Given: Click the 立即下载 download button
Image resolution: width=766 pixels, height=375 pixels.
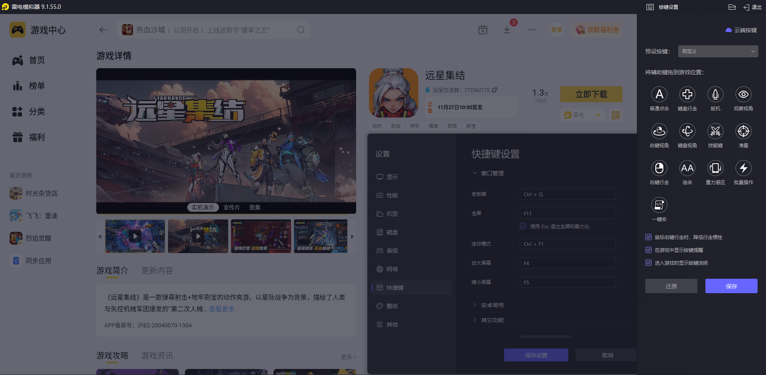Looking at the screenshot, I should tap(591, 94).
